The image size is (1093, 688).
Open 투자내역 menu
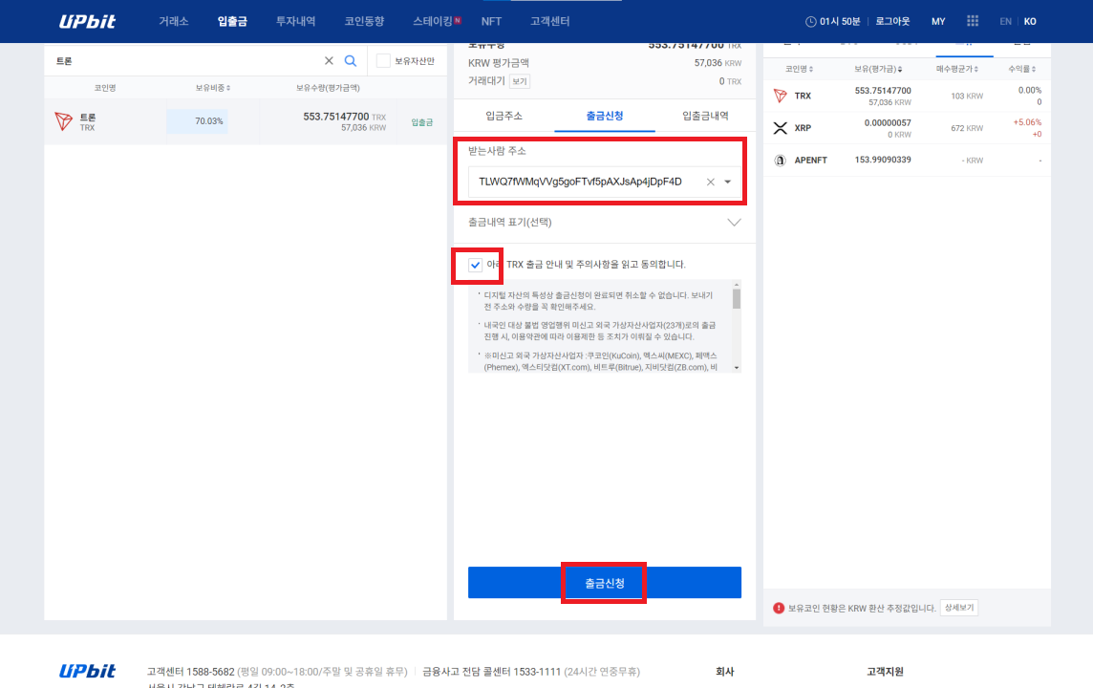295,22
